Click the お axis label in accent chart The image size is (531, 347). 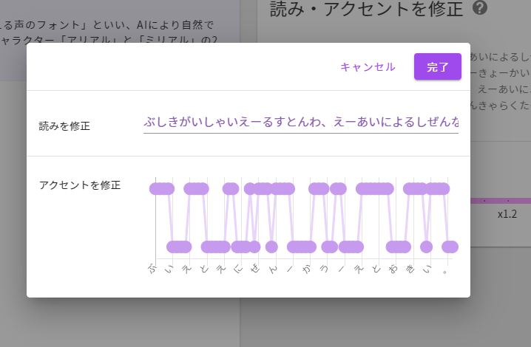(393, 269)
